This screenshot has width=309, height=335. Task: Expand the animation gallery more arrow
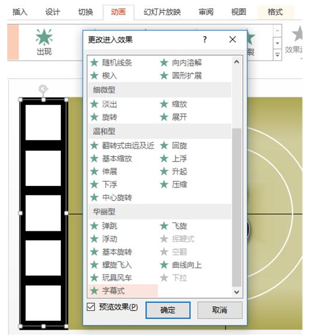(277, 54)
